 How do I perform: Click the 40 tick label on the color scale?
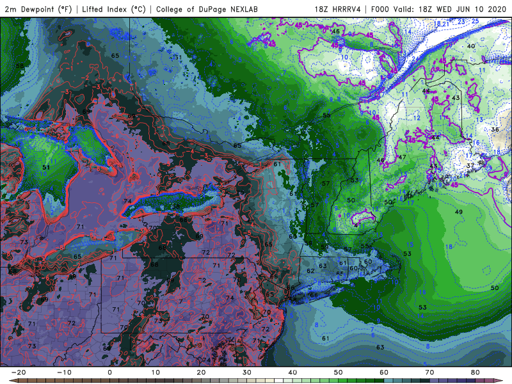point(292,372)
